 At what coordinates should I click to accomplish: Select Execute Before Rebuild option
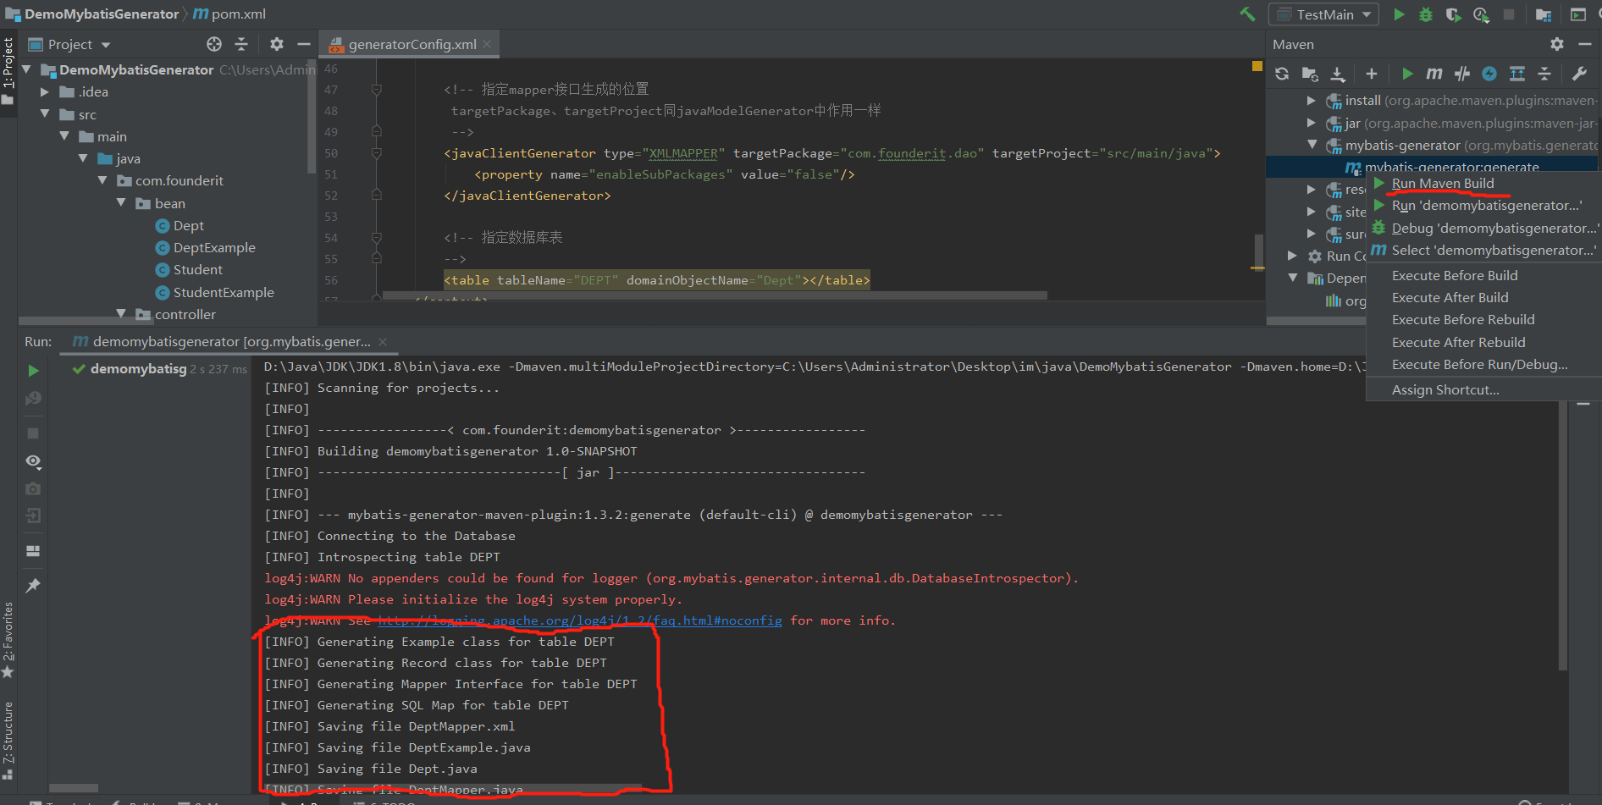1463,320
